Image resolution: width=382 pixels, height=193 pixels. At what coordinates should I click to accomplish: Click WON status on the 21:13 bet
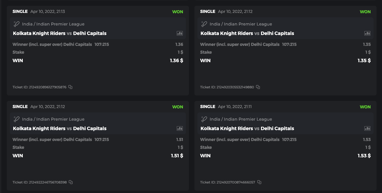(177, 12)
